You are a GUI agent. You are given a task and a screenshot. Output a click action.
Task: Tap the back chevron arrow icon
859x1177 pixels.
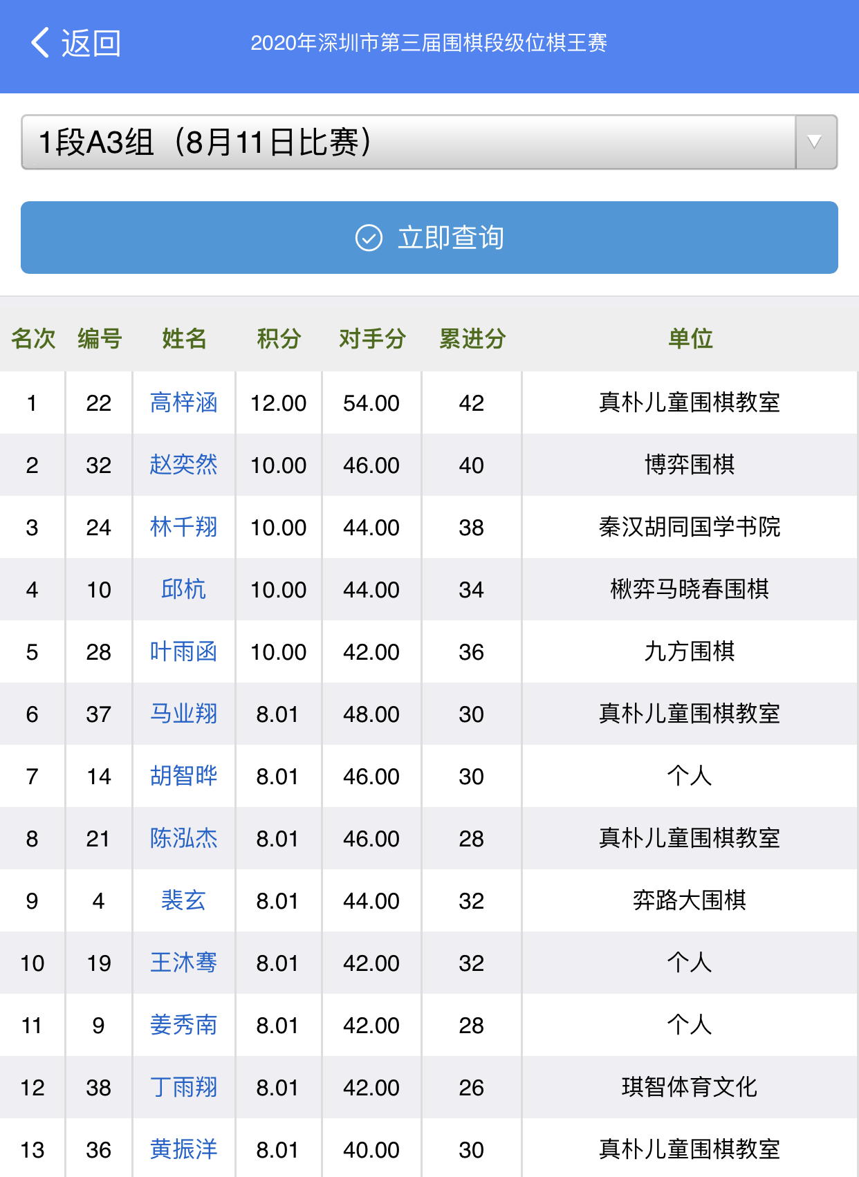40,43
